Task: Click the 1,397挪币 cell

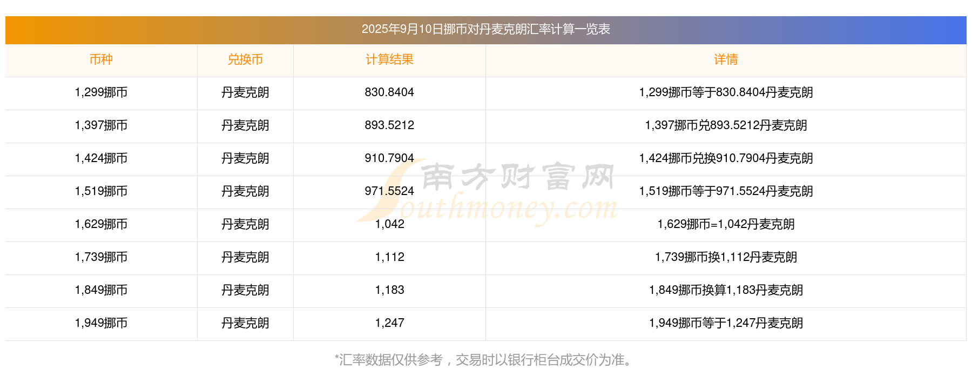Action: coord(101,125)
